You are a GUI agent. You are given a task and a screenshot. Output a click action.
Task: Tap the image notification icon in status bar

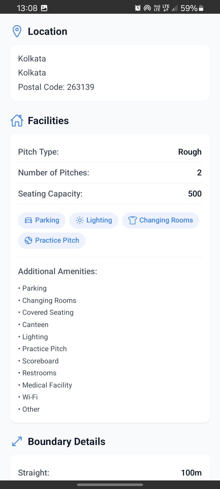tap(44, 8)
